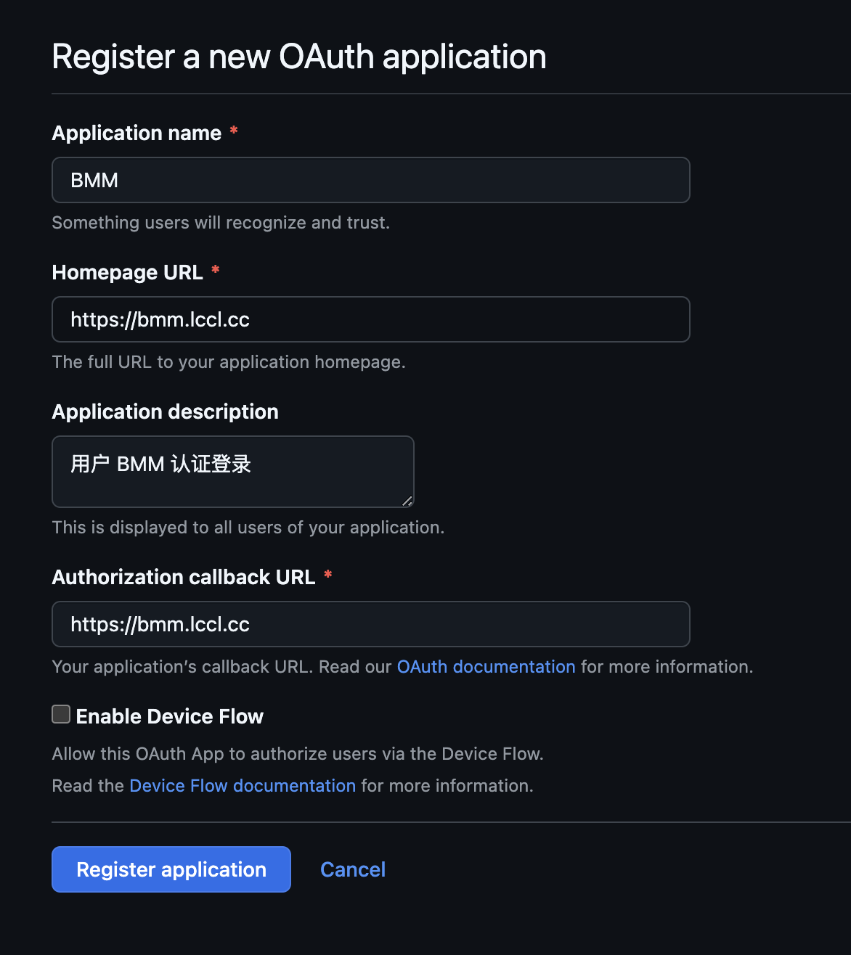This screenshot has height=955, width=851.
Task: Click the red asterisk beside Authorization callback URL
Action: click(328, 575)
